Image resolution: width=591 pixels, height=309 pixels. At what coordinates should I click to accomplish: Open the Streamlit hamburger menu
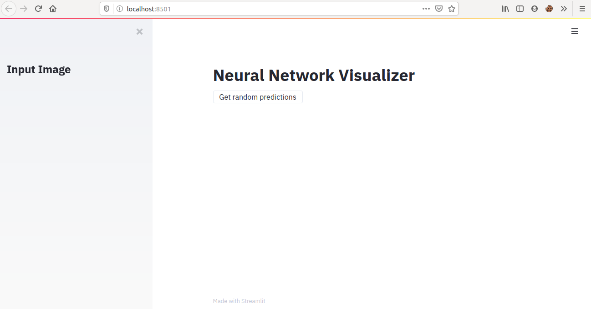tap(575, 31)
